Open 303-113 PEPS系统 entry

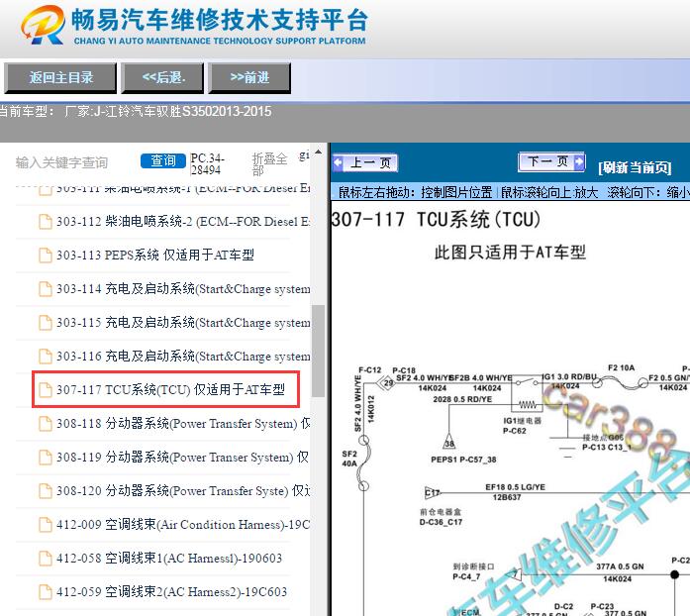point(155,255)
